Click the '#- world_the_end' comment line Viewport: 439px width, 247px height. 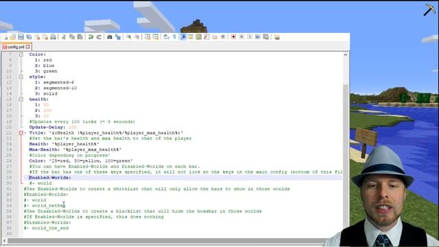pyautogui.click(x=46, y=228)
